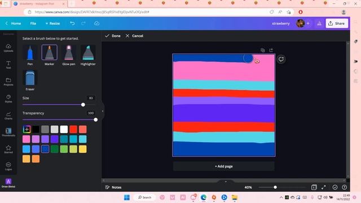
Task: Select the Highlighter brush
Action: click(88, 55)
